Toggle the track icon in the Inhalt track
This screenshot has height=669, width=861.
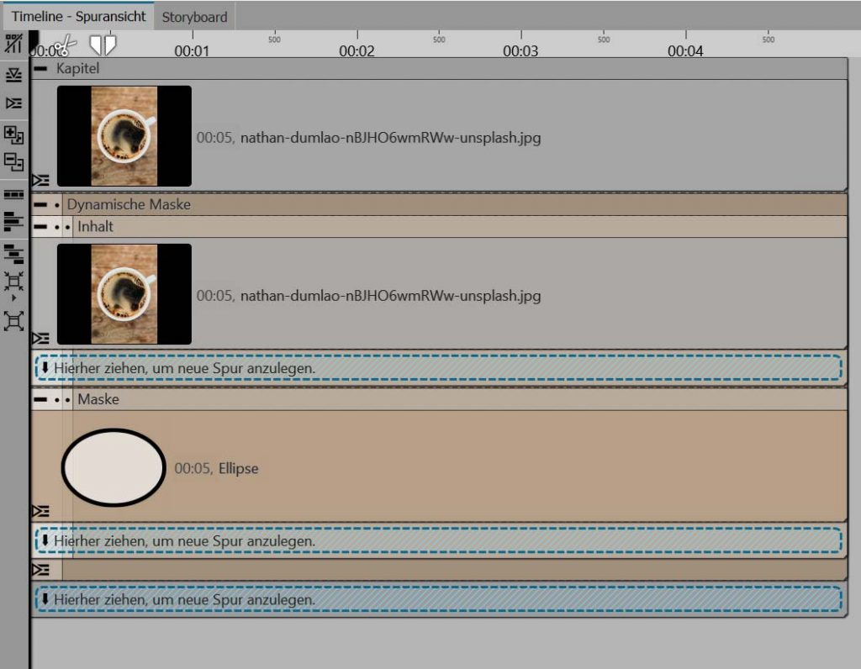tap(40, 338)
